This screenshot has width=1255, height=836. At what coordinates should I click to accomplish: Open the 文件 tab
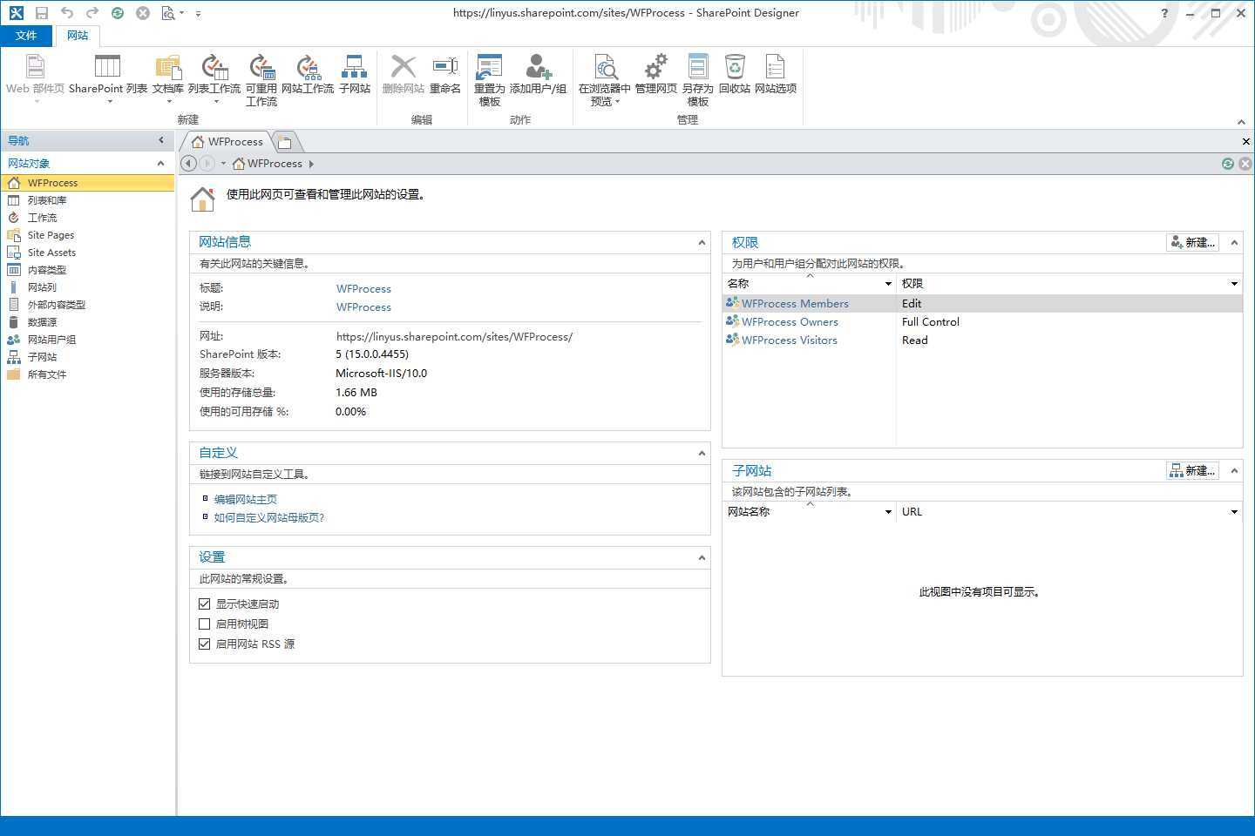(26, 36)
